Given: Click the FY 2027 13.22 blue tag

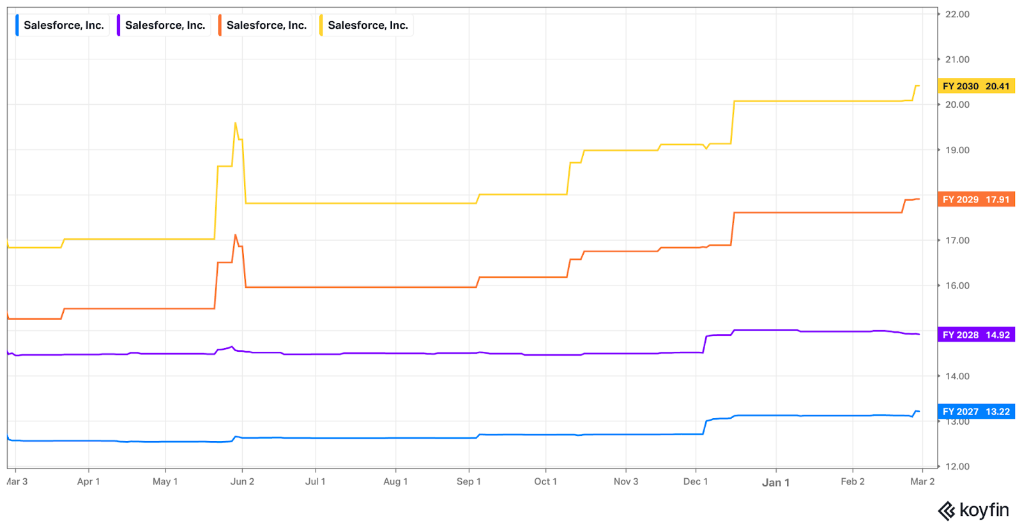Looking at the screenshot, I should tap(975, 412).
